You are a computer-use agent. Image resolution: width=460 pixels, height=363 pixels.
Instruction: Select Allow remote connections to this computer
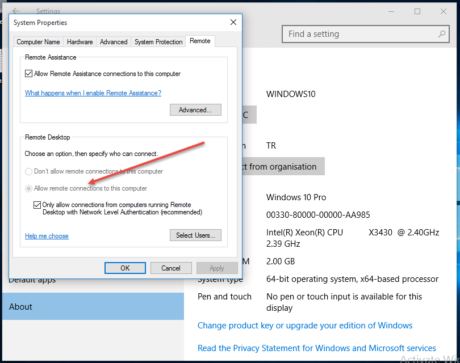28,188
